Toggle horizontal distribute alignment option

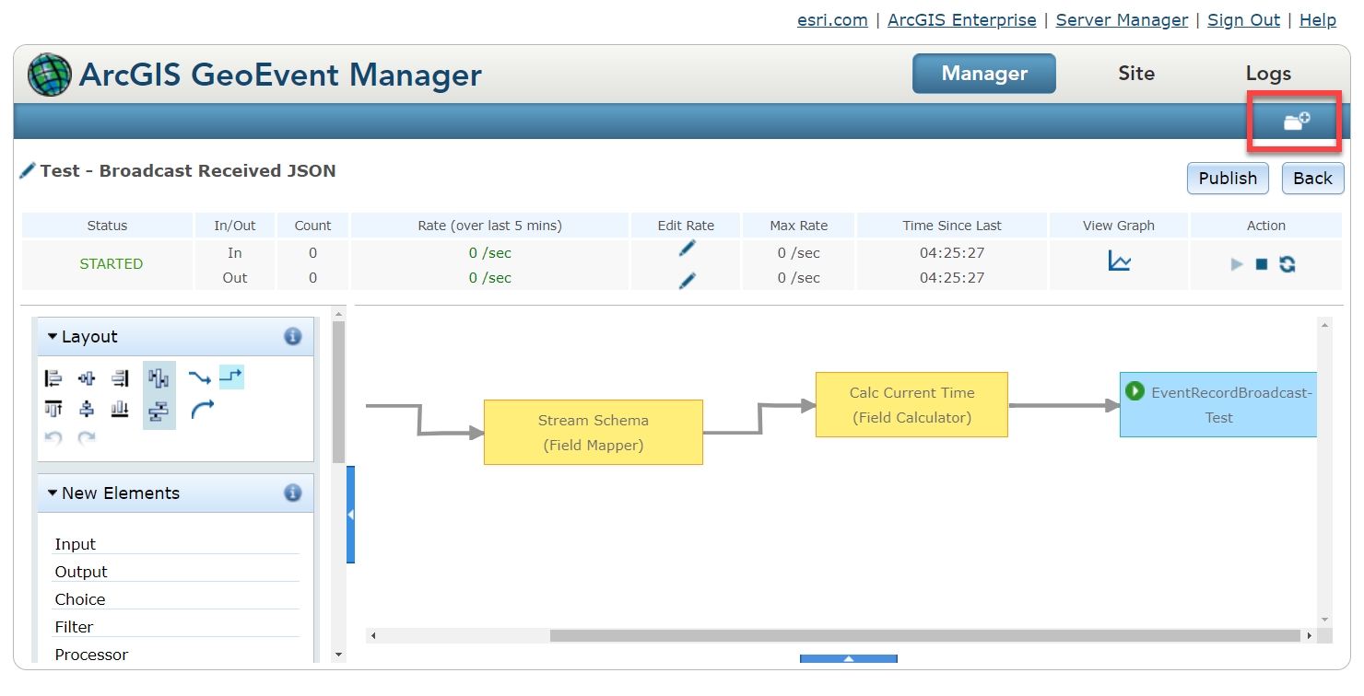[x=159, y=377]
